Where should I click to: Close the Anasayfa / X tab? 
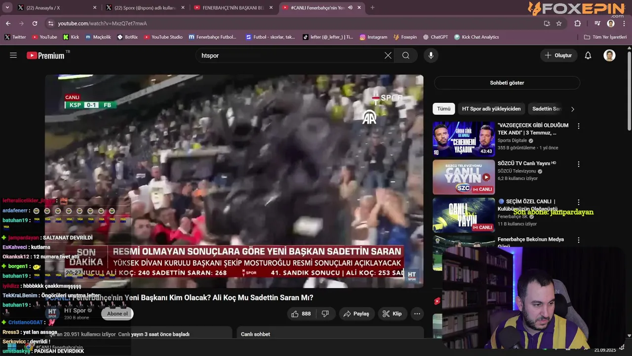coord(95,7)
